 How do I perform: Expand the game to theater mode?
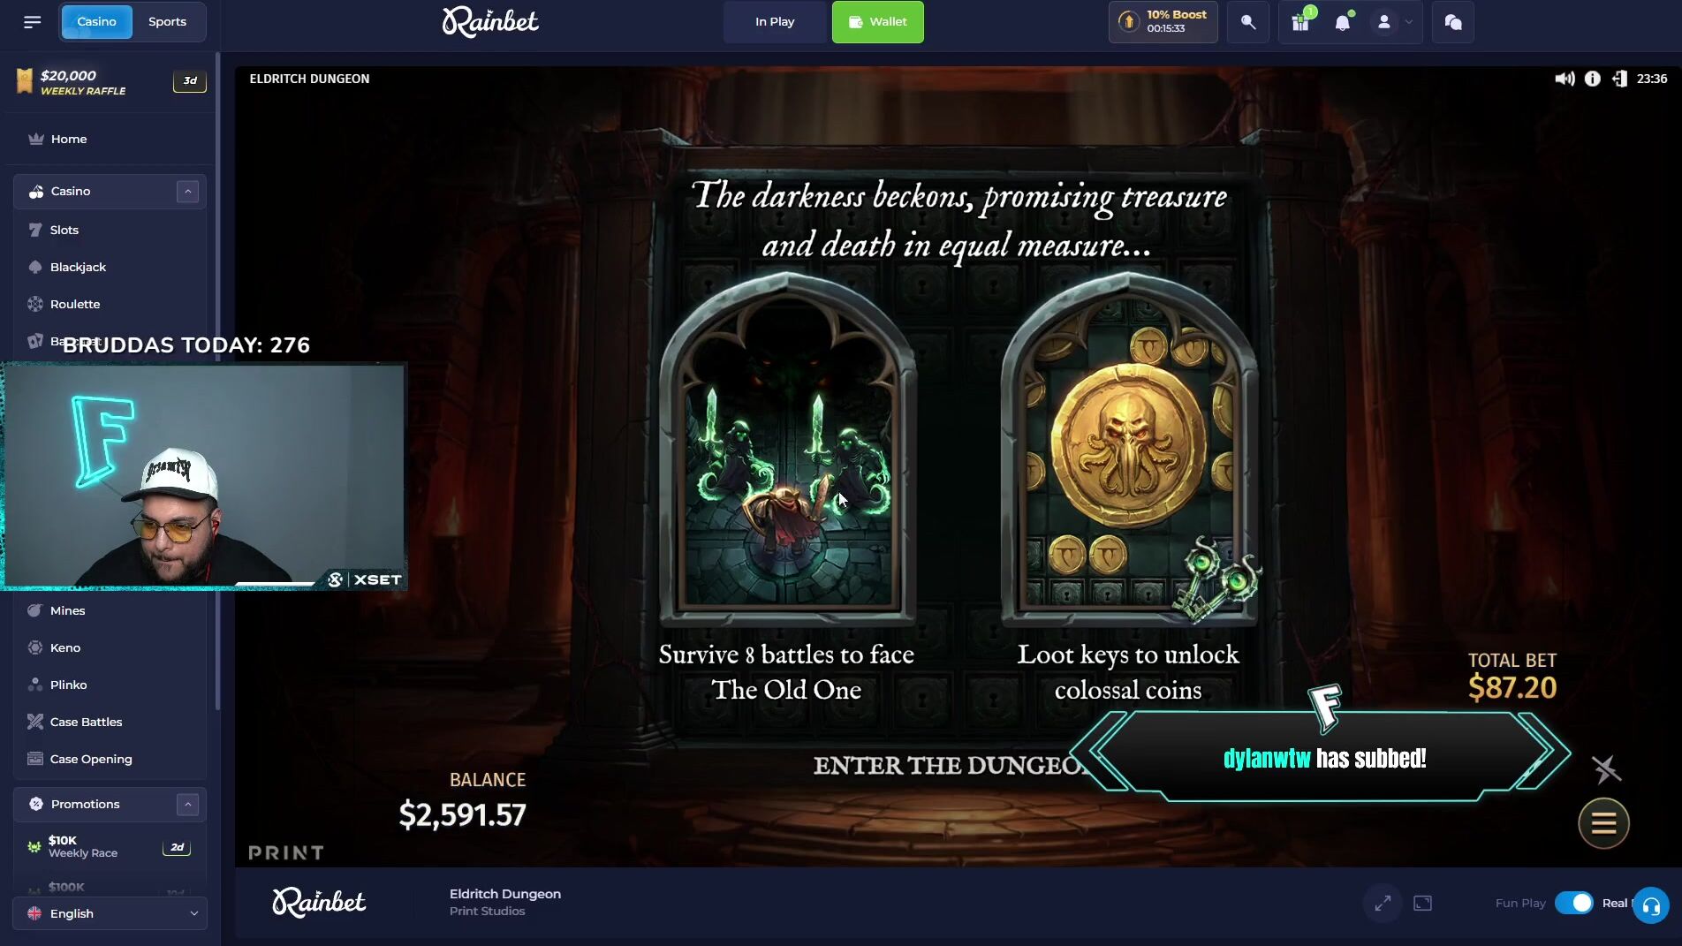coord(1422,903)
